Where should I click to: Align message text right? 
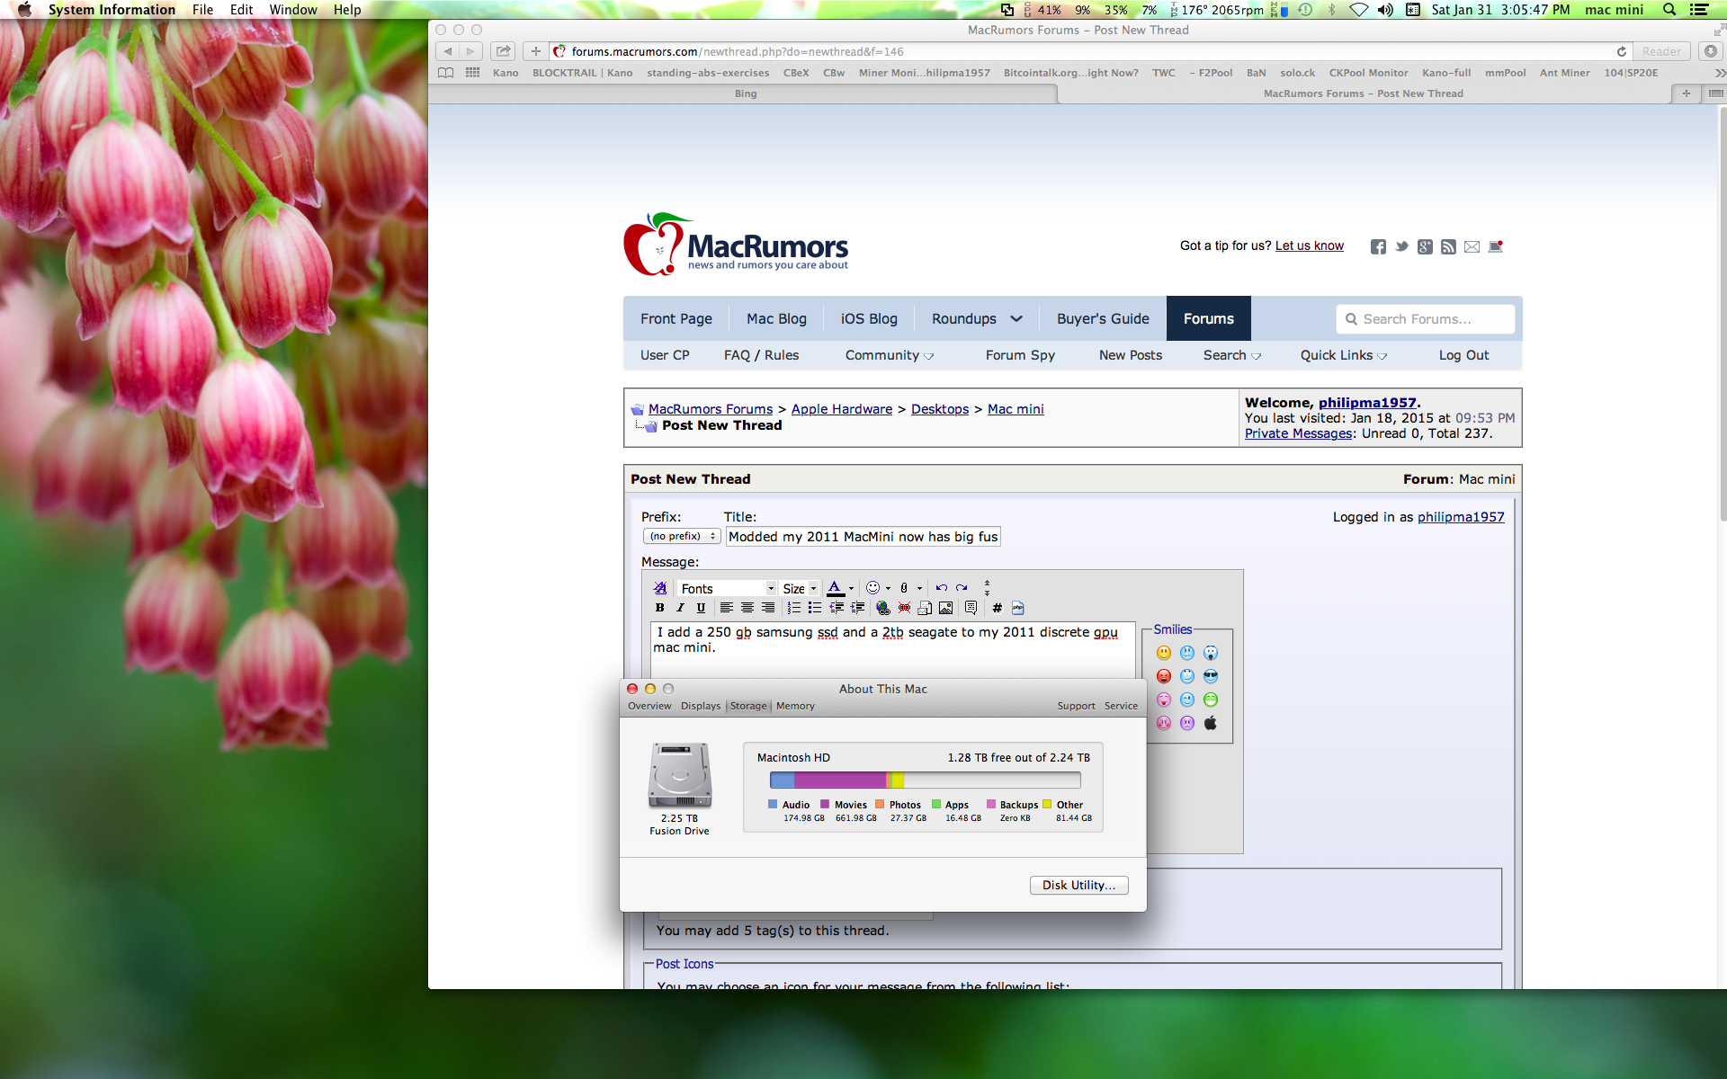tap(768, 608)
